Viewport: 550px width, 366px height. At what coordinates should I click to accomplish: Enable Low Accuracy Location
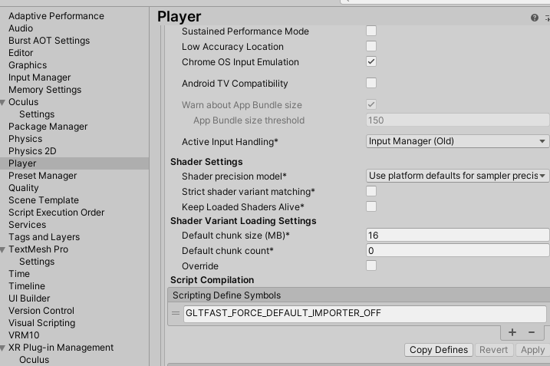tap(371, 46)
